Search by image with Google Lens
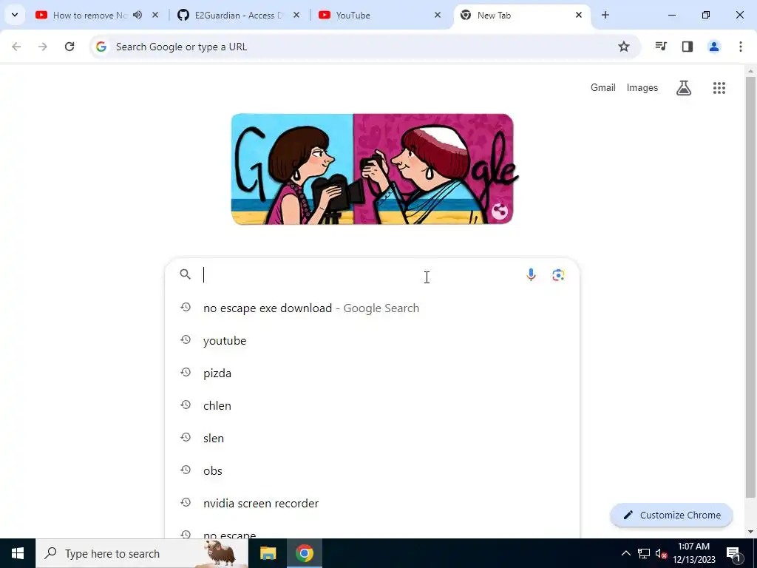This screenshot has width=757, height=568. click(x=558, y=275)
